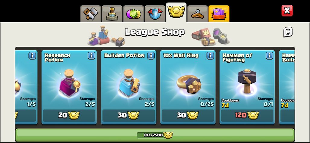Switch to the purple cards offers tab
Image resolution: width=310 pixels, height=143 pixels.
(x=219, y=14)
